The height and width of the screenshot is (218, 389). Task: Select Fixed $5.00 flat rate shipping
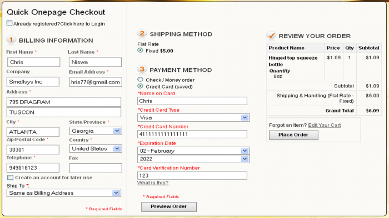(x=141, y=50)
